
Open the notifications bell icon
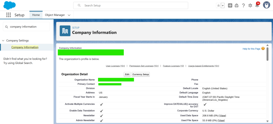pos(257,6)
